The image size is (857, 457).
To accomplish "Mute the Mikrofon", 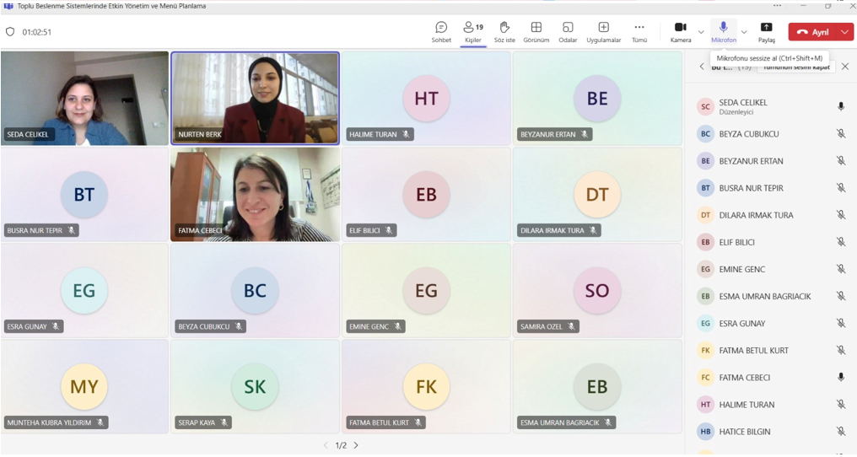I will point(723,31).
